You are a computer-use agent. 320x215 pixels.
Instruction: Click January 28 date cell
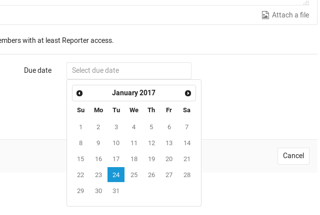(x=186, y=175)
